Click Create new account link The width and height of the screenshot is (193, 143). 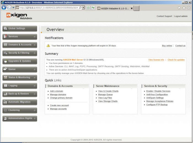[x=59, y=105]
